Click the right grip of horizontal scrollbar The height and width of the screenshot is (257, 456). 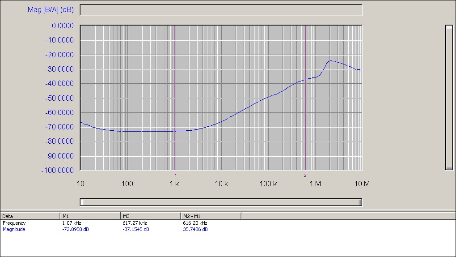coord(360,202)
